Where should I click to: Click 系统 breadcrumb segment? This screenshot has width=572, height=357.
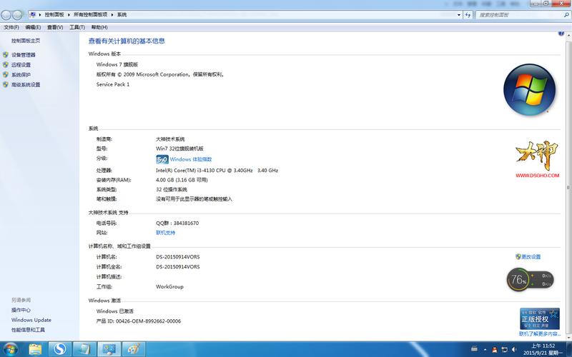point(122,15)
